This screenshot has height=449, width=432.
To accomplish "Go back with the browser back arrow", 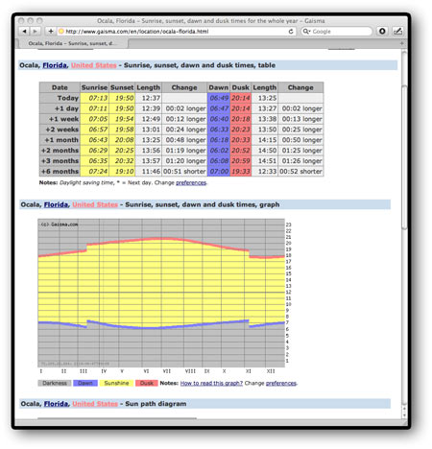I will click(24, 31).
